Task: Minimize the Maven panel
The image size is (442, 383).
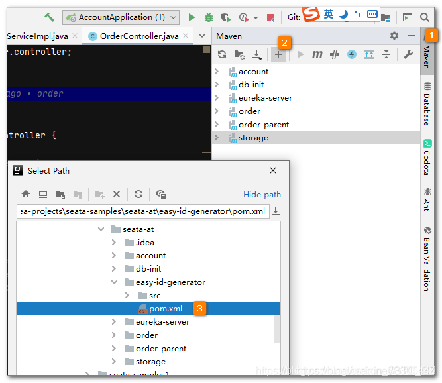Action: pos(412,36)
